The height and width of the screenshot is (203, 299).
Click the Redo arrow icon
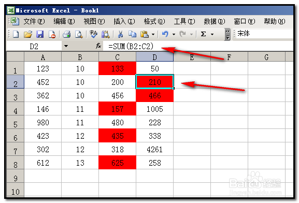183,34
